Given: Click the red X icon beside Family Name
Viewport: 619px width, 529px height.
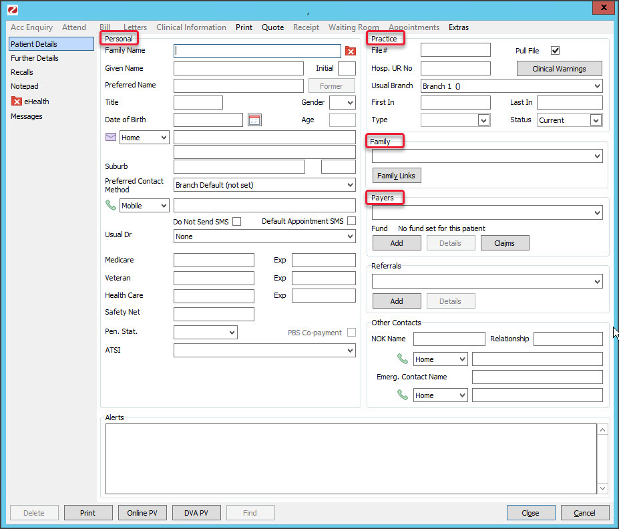Looking at the screenshot, I should click(351, 51).
